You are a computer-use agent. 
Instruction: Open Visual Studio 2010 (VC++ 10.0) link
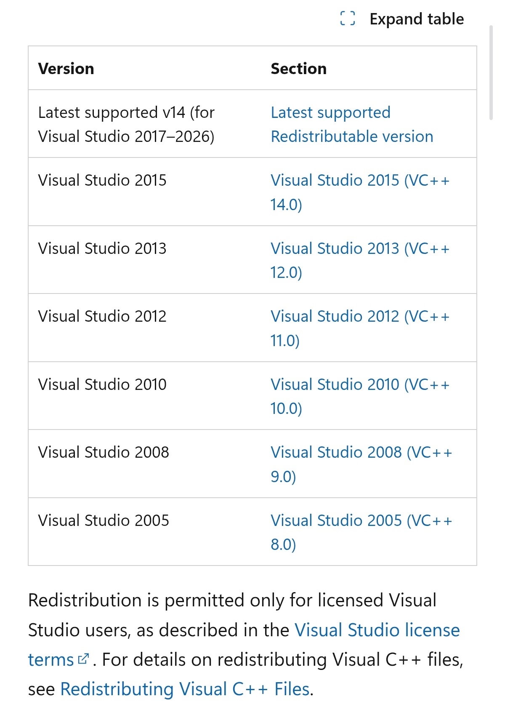tap(360, 385)
